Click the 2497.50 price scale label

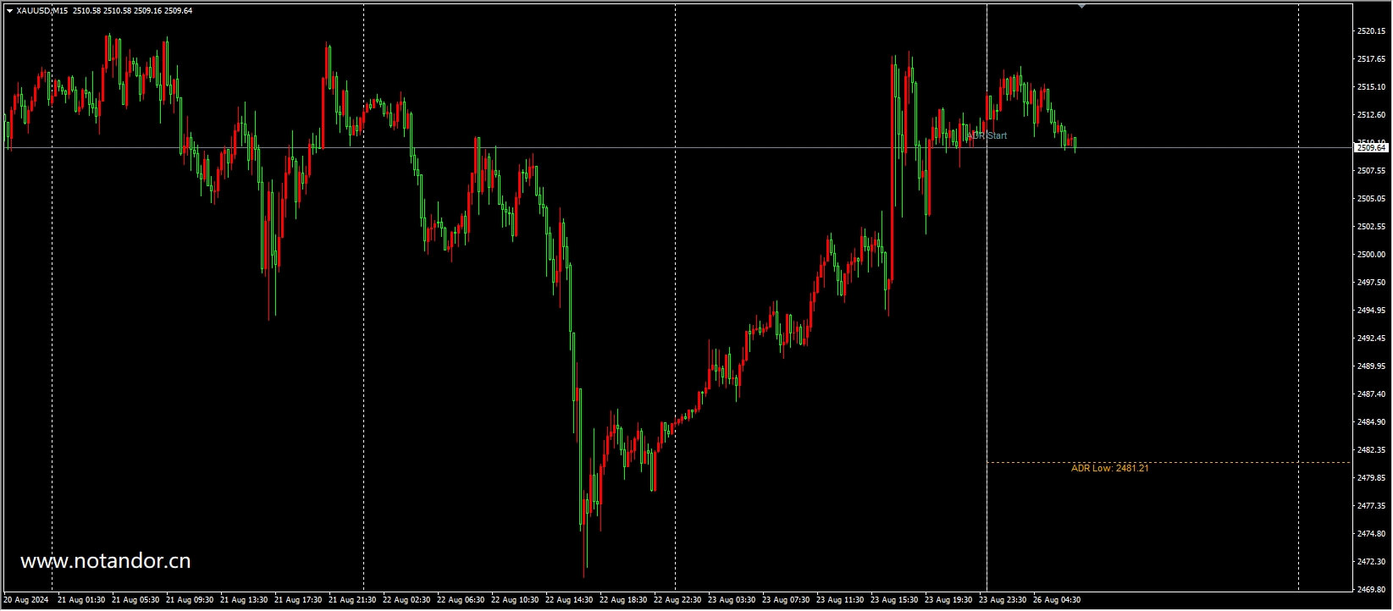(1371, 283)
